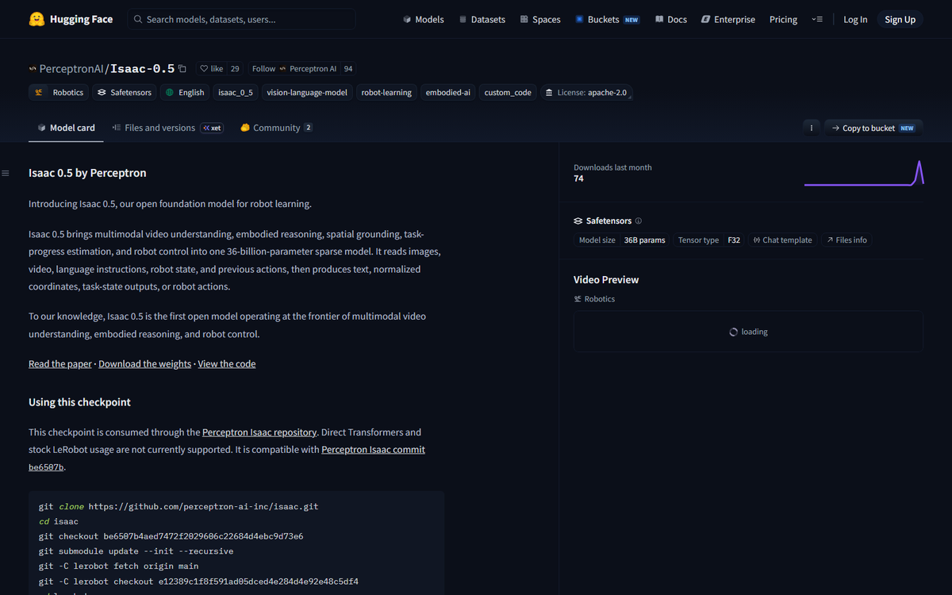952x595 pixels.
Task: Switch to the Community tab
Action: [276, 127]
